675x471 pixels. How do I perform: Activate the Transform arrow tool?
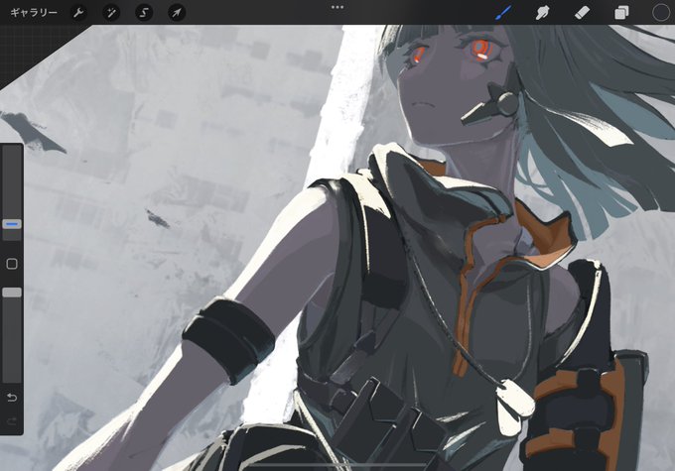pos(177,13)
